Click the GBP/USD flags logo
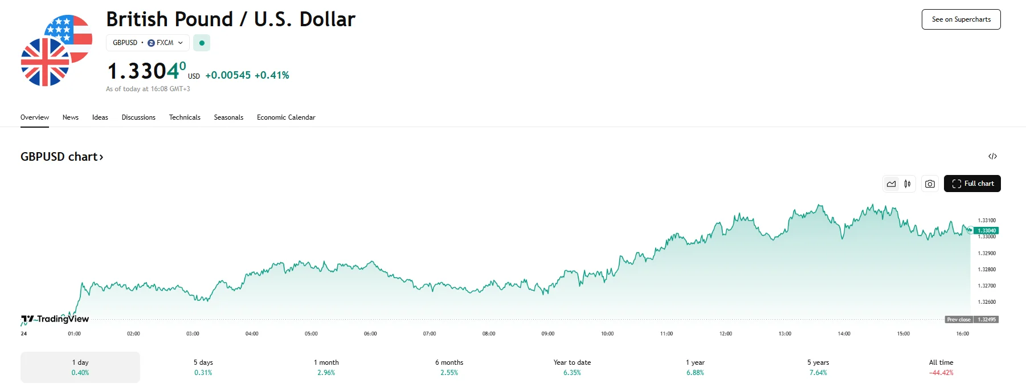Viewport: 1026px width, 387px height. [x=56, y=51]
